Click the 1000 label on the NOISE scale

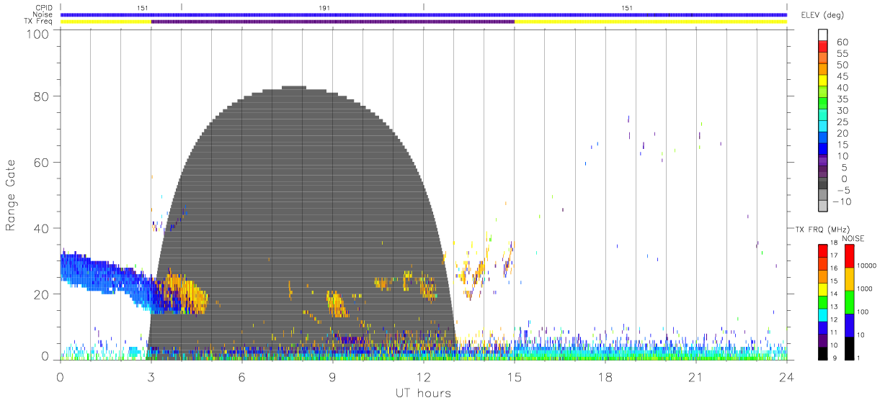click(x=865, y=290)
